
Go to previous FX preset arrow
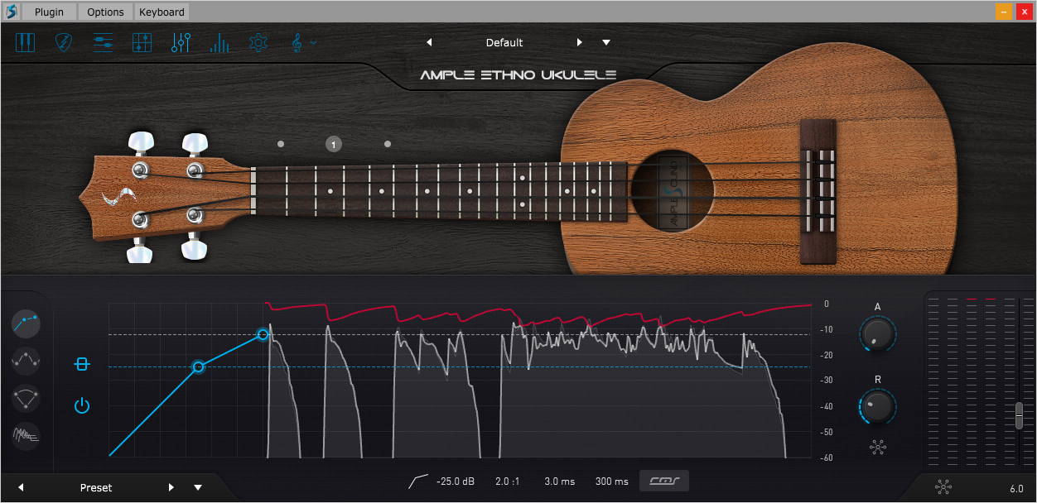pos(21,487)
